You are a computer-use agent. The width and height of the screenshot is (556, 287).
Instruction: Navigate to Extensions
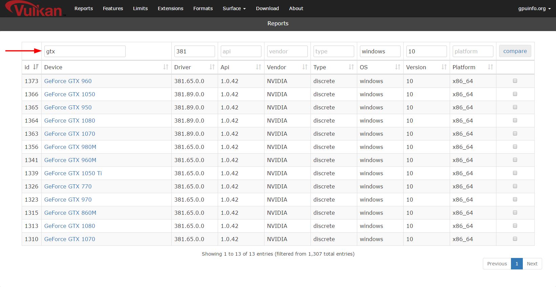click(x=170, y=8)
